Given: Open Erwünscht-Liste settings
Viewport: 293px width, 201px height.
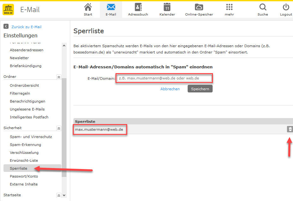Looking at the screenshot, I should coord(24,160).
